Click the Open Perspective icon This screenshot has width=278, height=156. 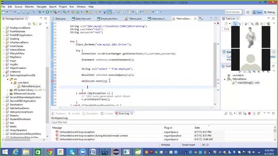pos(248,12)
